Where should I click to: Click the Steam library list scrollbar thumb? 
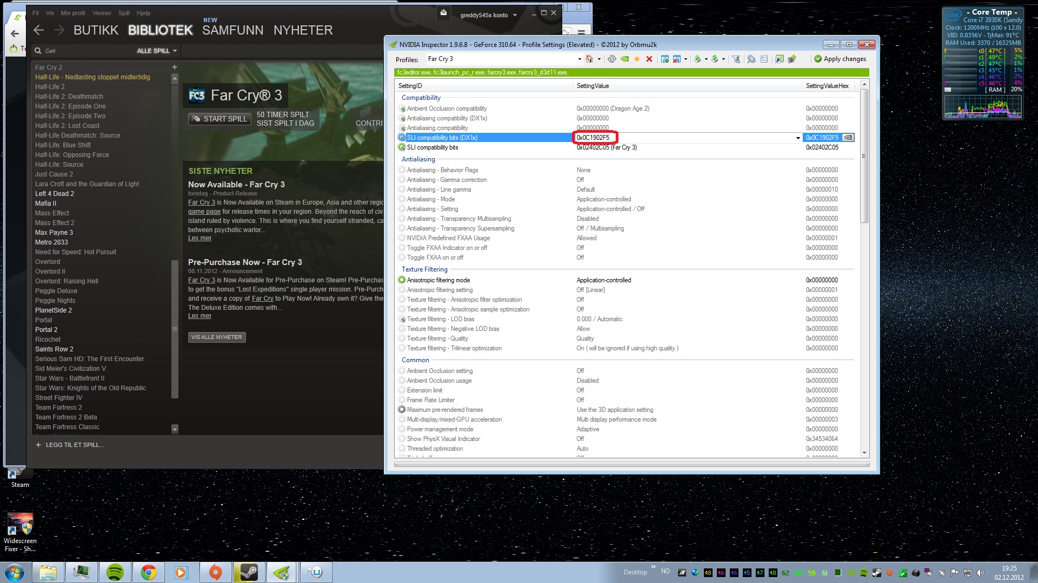(175, 329)
